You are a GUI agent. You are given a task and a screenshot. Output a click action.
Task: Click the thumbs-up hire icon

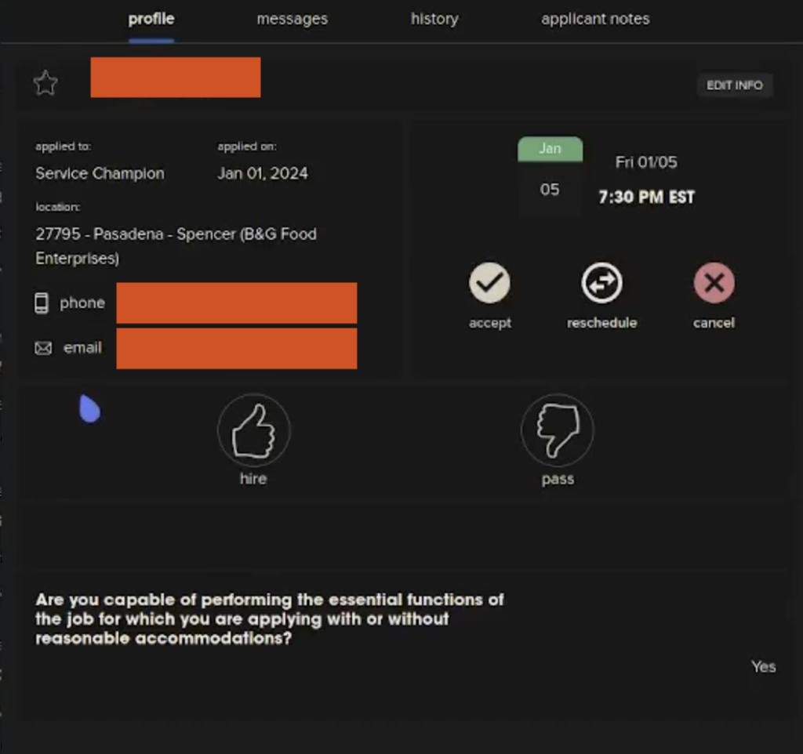253,430
